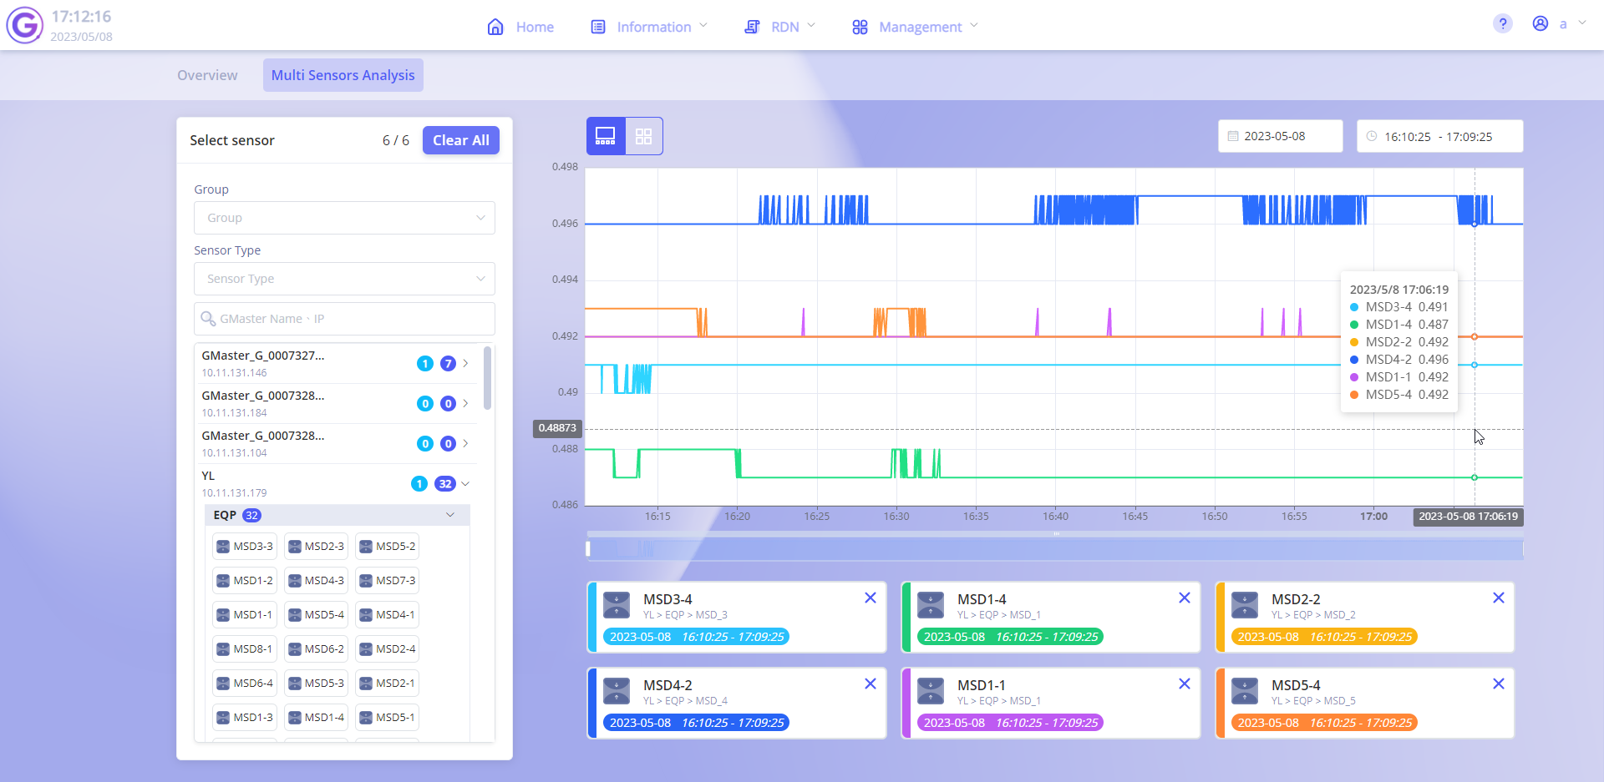The height and width of the screenshot is (782, 1604).
Task: Open the Management menu
Action: click(915, 27)
